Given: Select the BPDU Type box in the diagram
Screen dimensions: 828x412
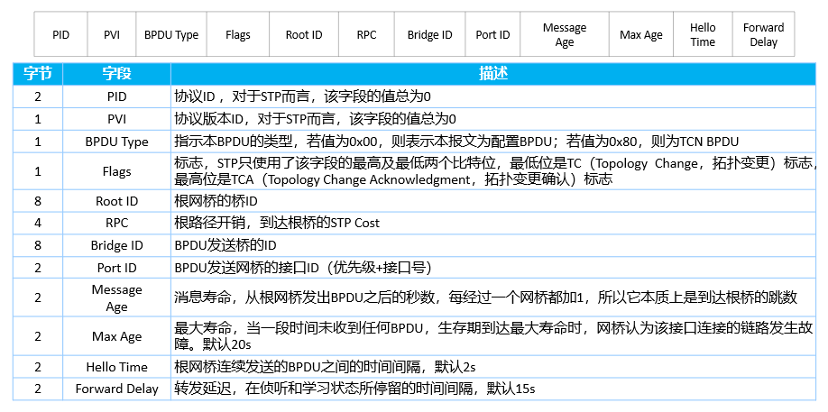Looking at the screenshot, I should point(171,35).
